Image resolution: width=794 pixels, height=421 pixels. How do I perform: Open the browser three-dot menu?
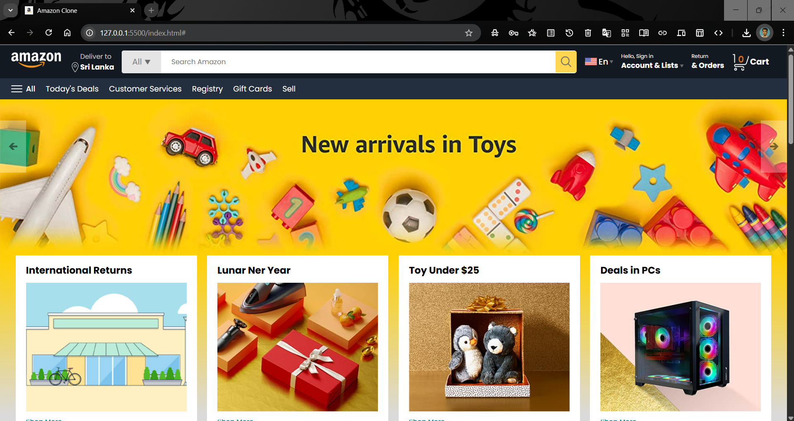pyautogui.click(x=783, y=33)
